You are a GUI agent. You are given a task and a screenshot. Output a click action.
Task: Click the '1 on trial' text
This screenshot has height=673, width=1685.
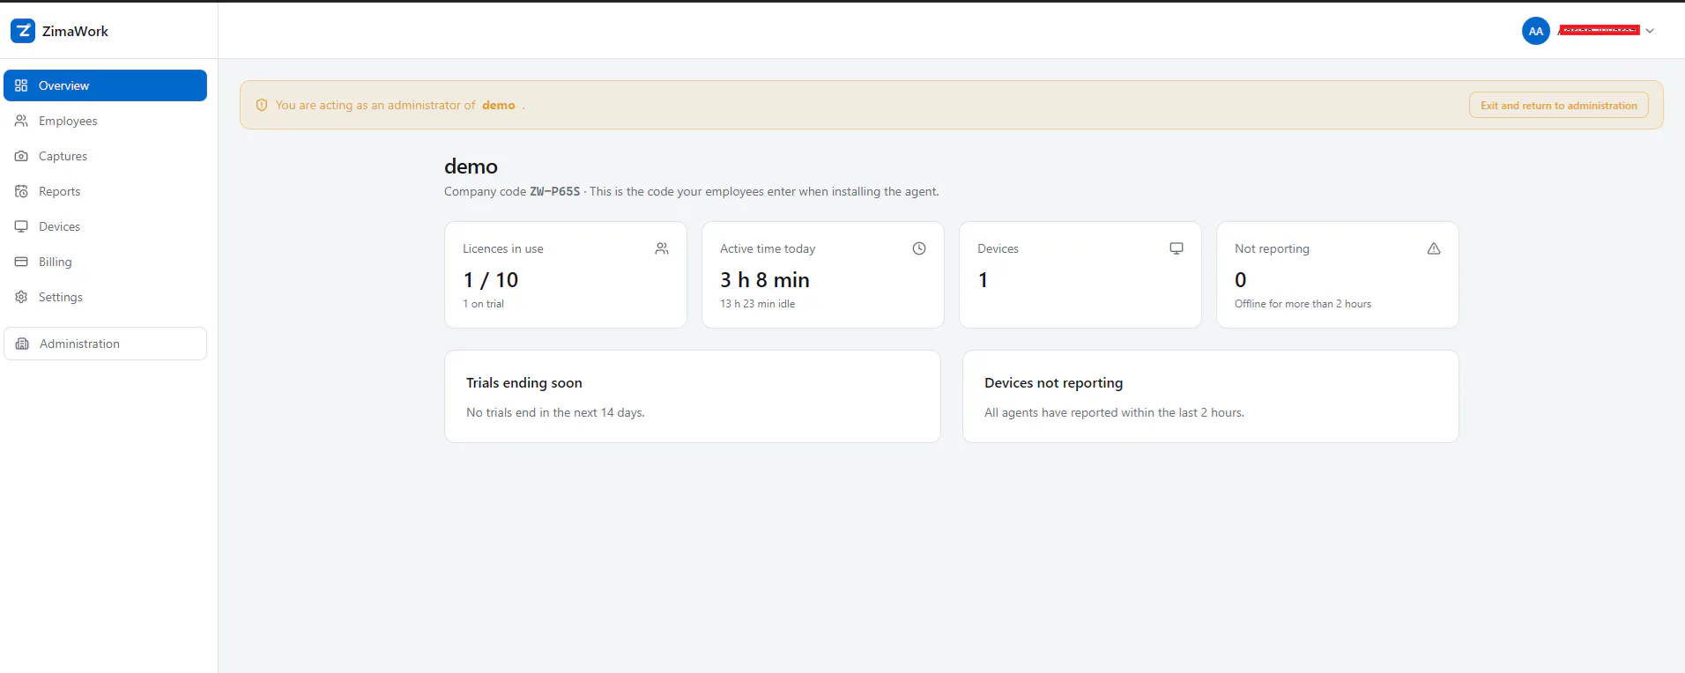pos(484,304)
